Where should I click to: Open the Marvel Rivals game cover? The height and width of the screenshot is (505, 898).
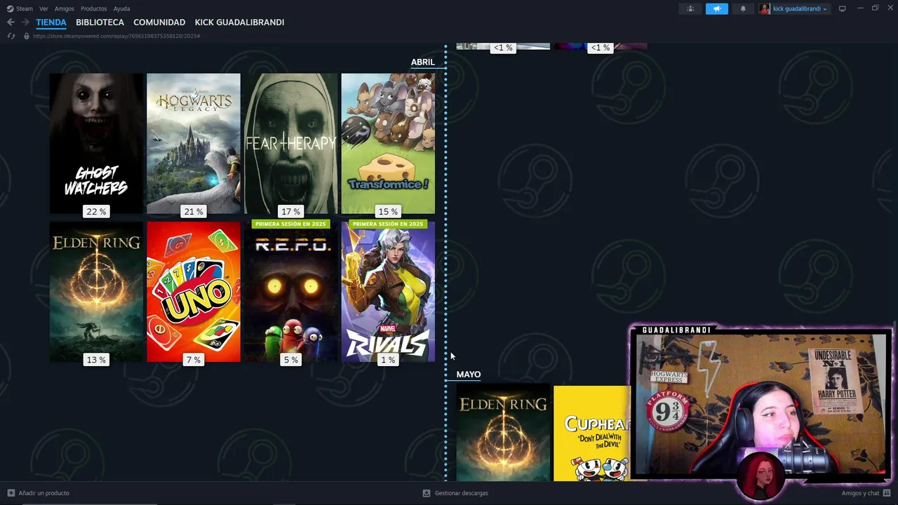(388, 292)
